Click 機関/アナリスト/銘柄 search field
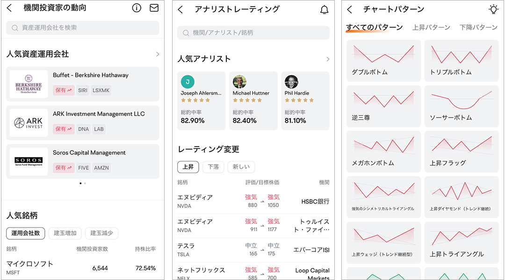505x280 pixels. tap(253, 33)
